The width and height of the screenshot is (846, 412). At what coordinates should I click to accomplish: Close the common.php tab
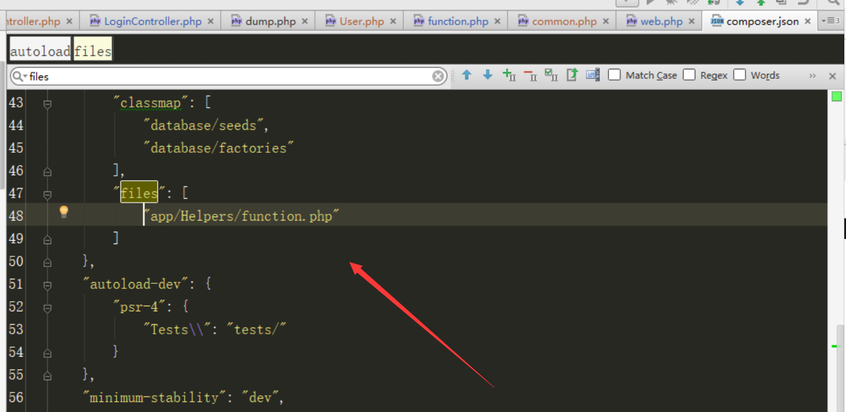click(x=606, y=21)
